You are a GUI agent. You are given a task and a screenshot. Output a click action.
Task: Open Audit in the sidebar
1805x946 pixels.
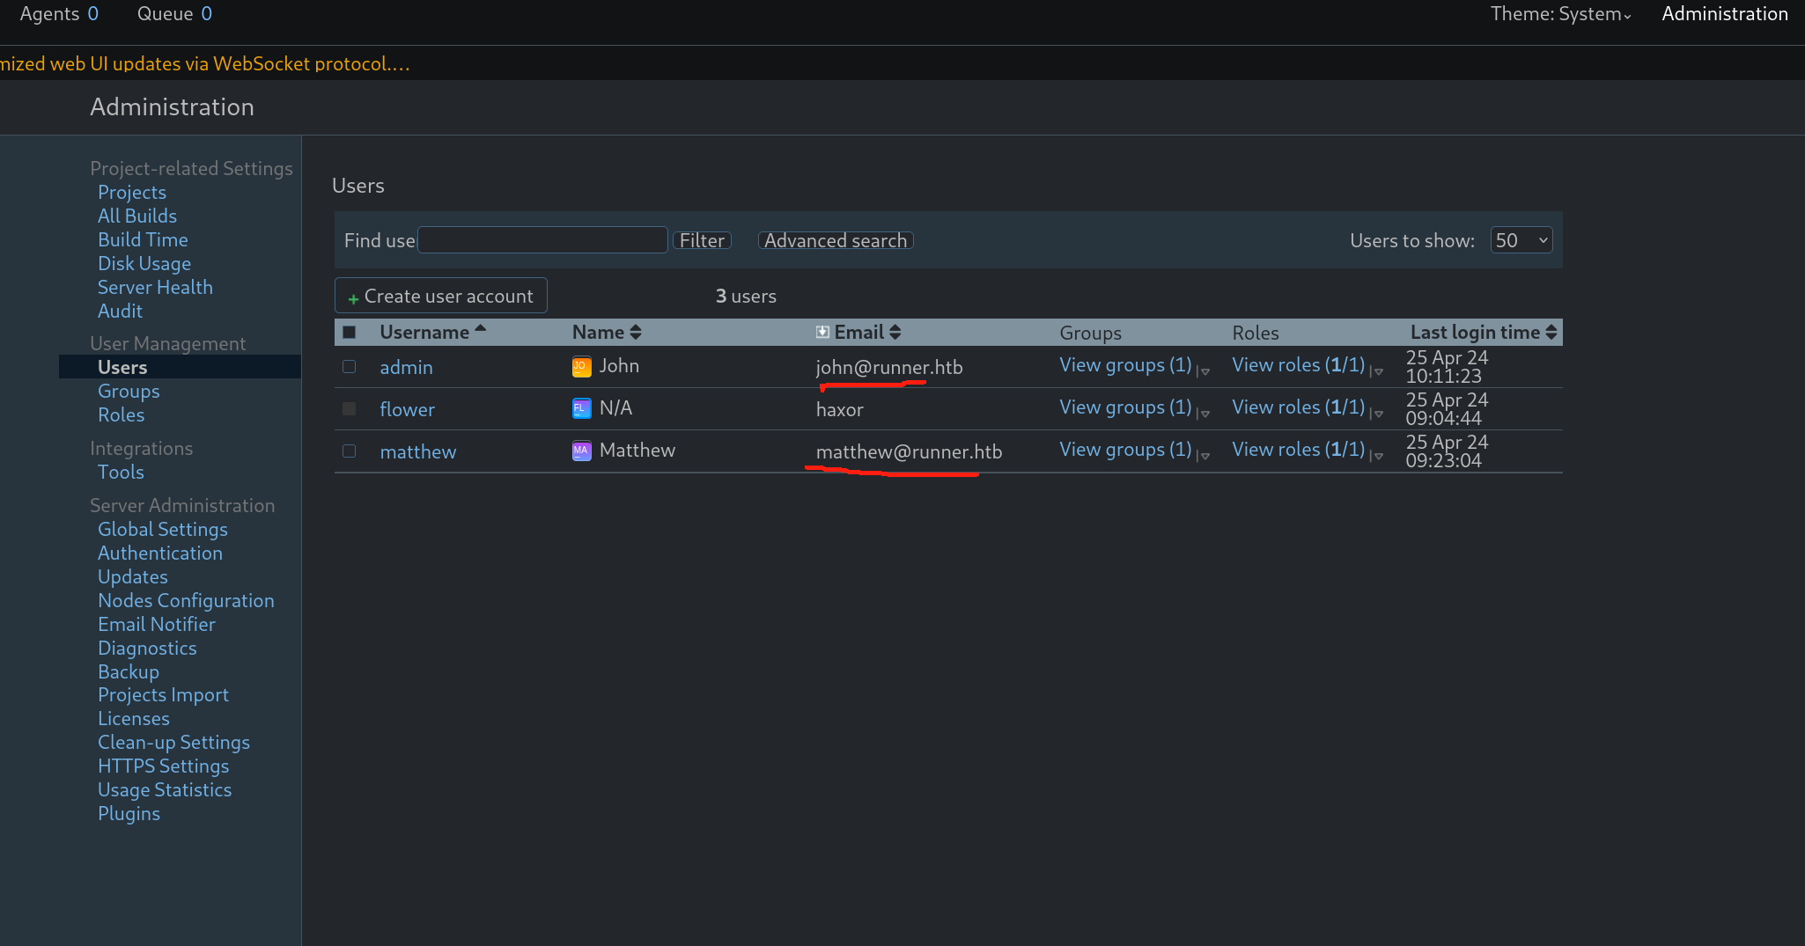pos(120,311)
